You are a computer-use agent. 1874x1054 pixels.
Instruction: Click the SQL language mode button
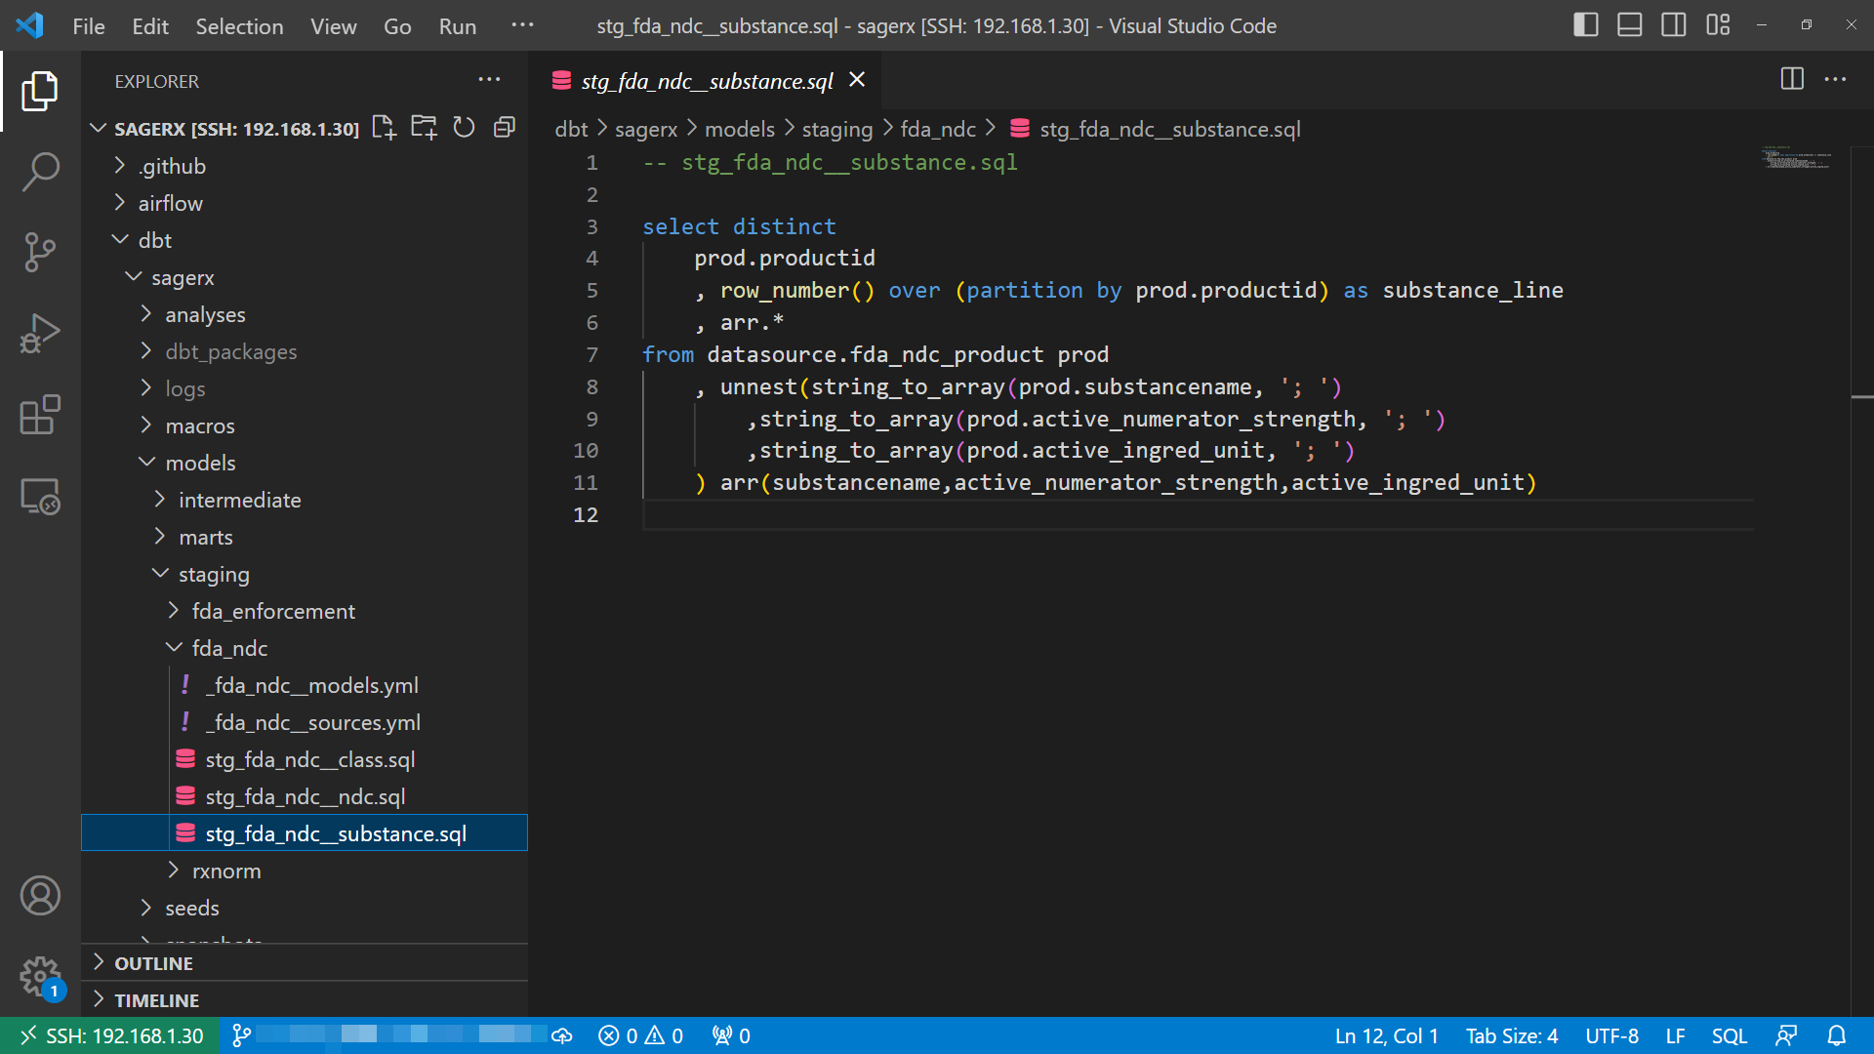coord(1729,1035)
